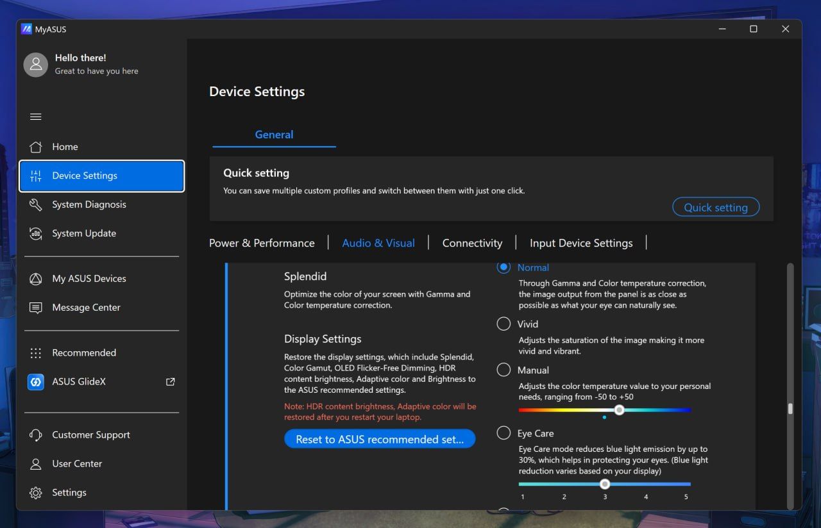
Task: Click the 'Display Settings' heading
Action: click(x=323, y=339)
